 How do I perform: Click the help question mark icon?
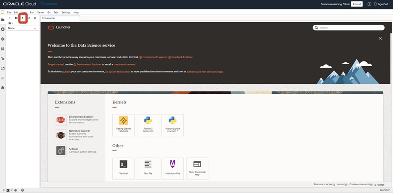click(369, 4)
